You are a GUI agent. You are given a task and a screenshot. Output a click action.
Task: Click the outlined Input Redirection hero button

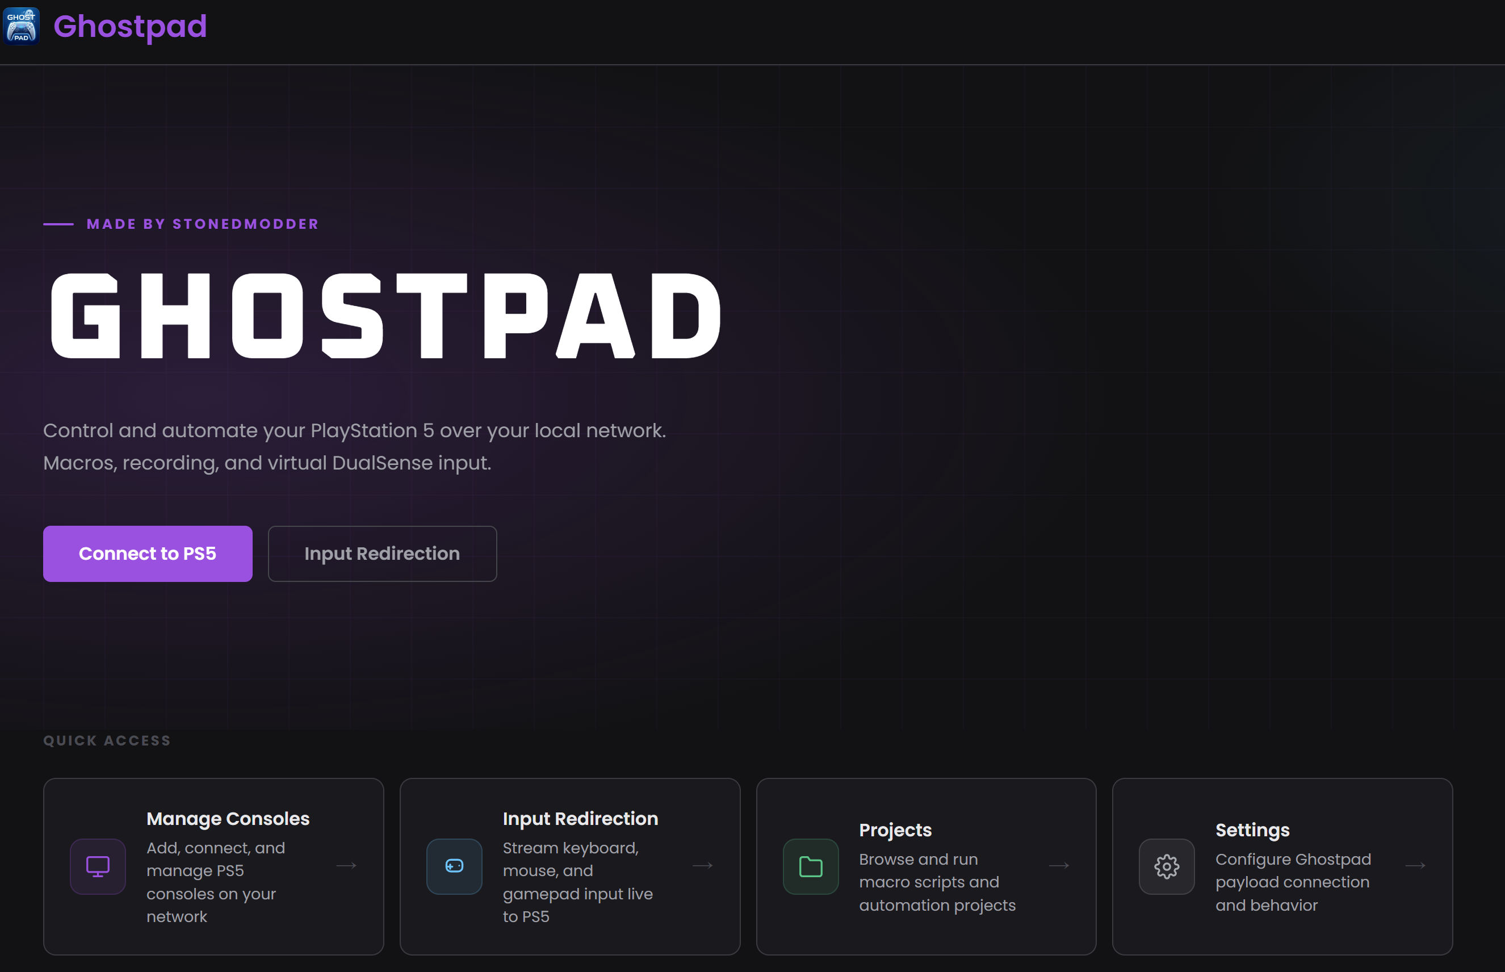coord(383,554)
